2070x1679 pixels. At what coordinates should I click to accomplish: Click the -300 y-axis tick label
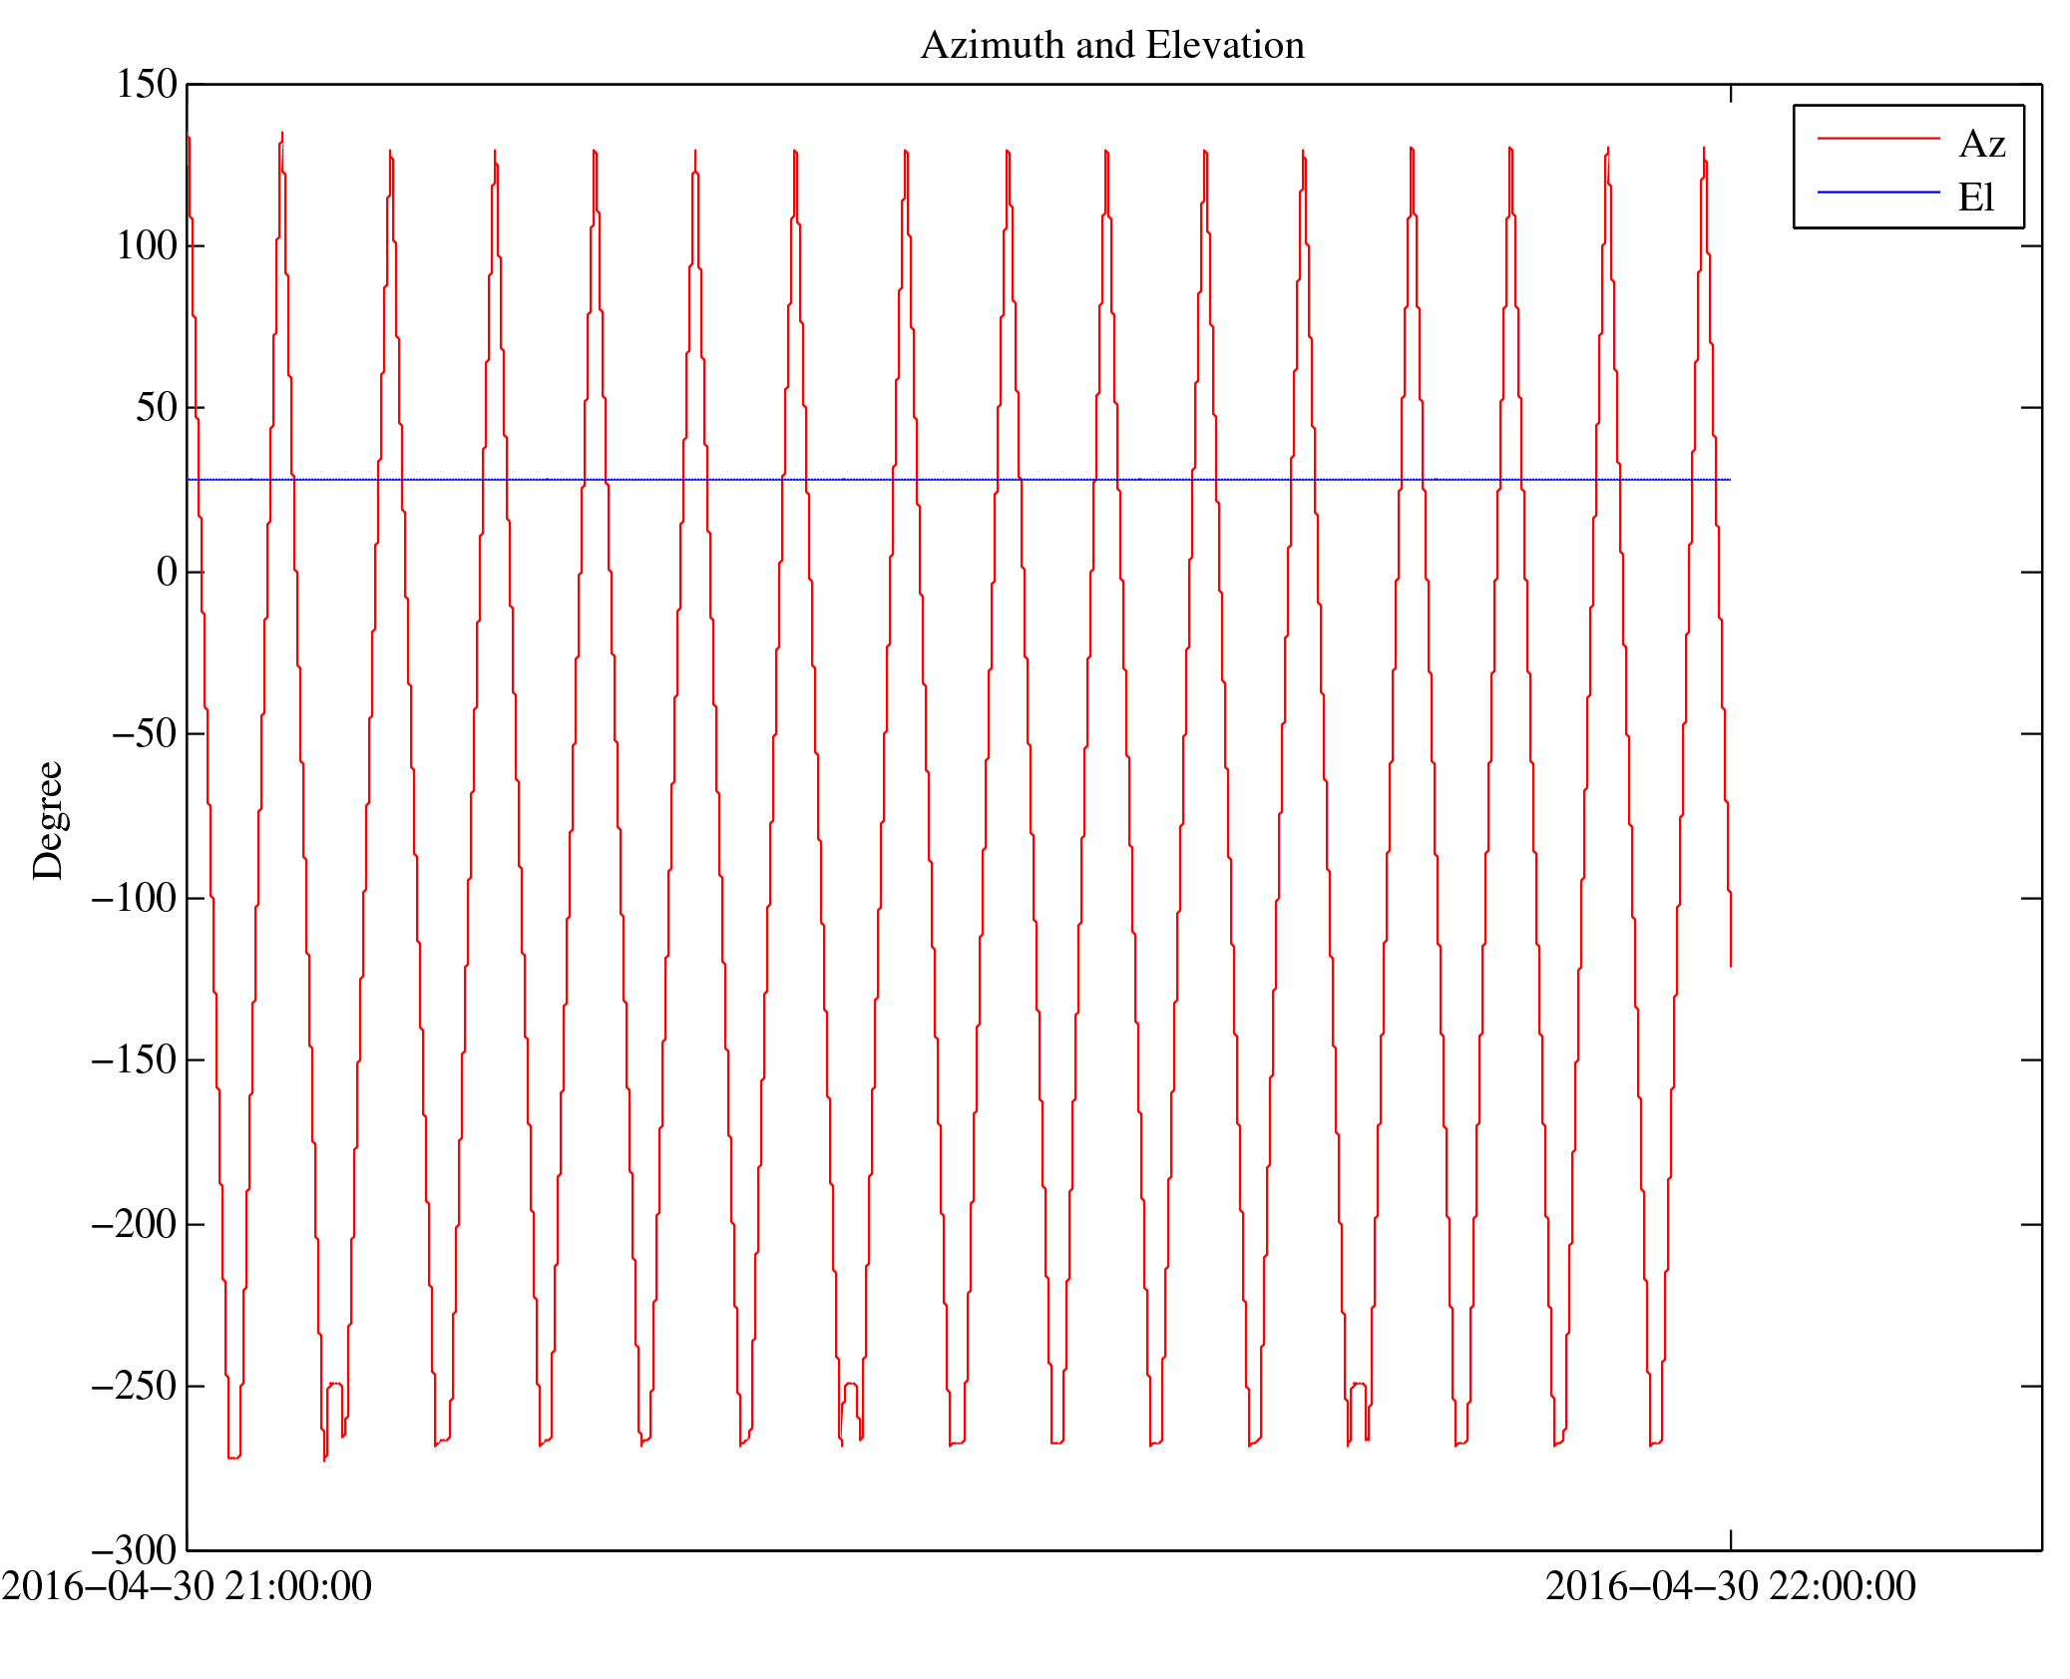[133, 1549]
